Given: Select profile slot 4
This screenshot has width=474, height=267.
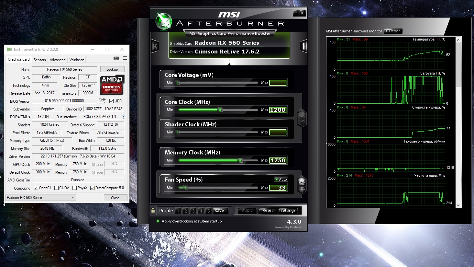Looking at the screenshot, I should [x=201, y=211].
